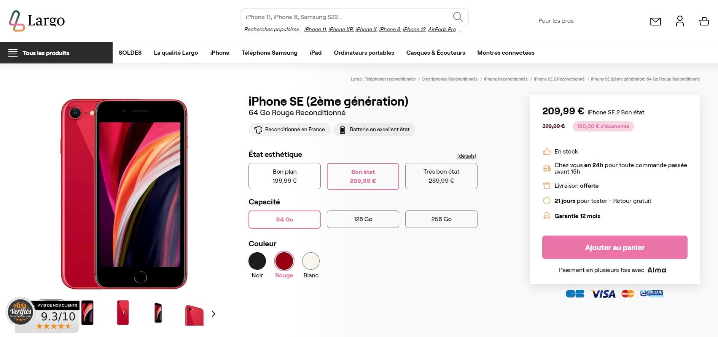
Task: Open iPhone XR popular search link
Action: pos(341,30)
